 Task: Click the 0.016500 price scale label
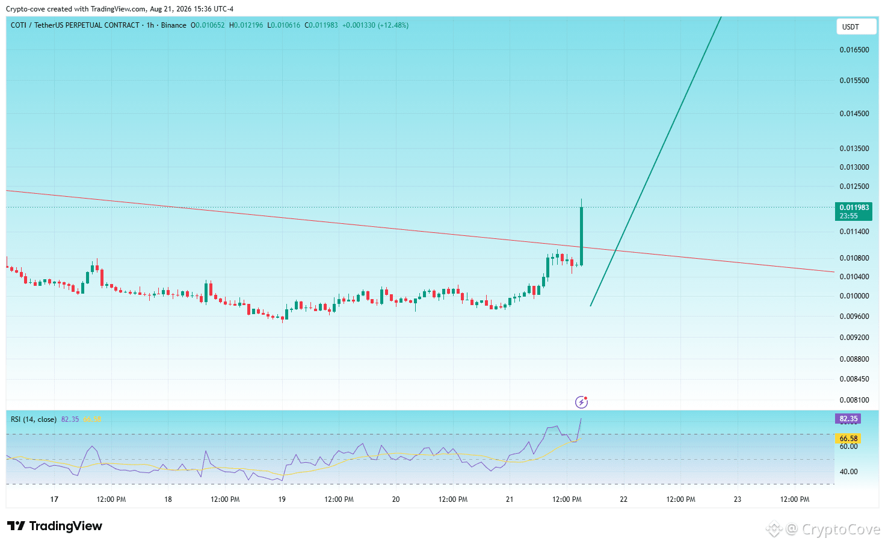click(x=854, y=50)
